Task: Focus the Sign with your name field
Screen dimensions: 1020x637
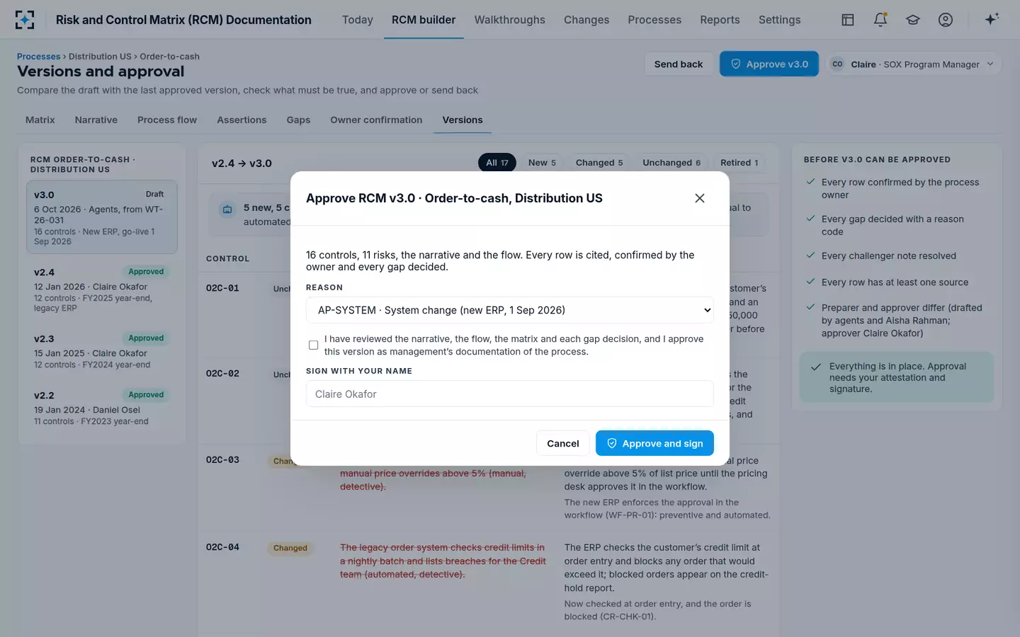Action: click(x=510, y=394)
